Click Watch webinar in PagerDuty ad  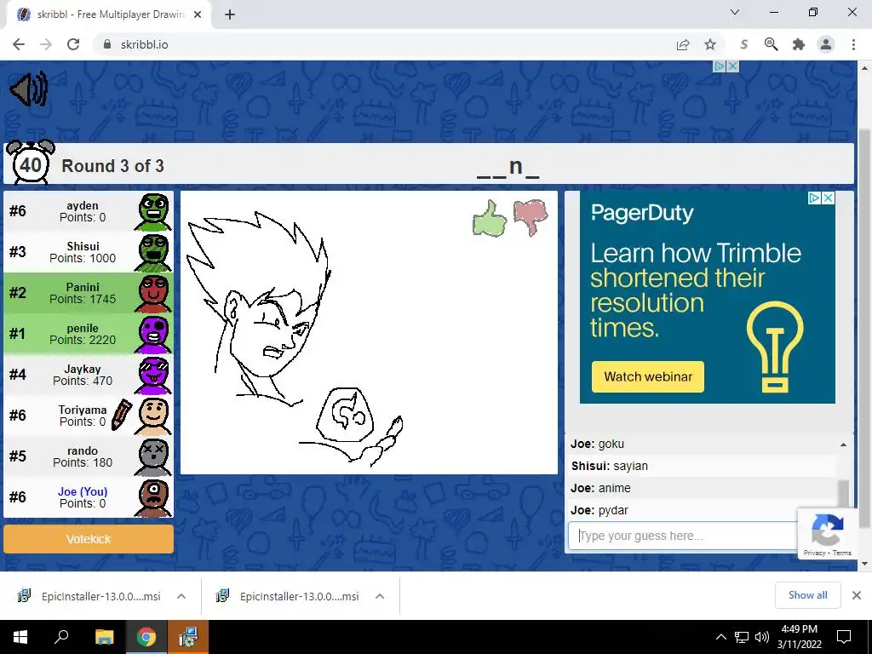click(x=648, y=376)
